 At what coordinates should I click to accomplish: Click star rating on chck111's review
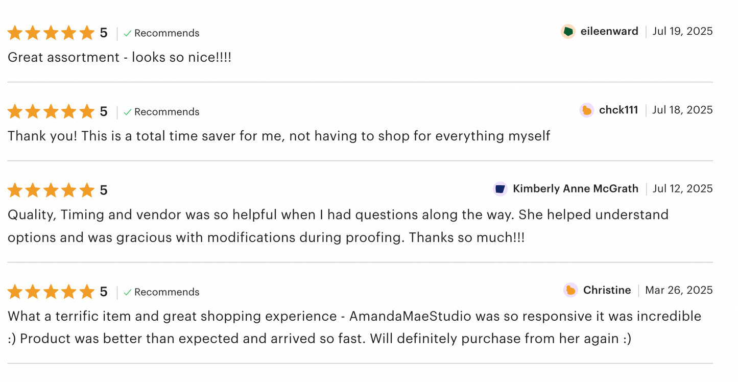(51, 112)
